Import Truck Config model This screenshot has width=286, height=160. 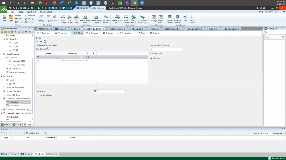tap(63, 19)
